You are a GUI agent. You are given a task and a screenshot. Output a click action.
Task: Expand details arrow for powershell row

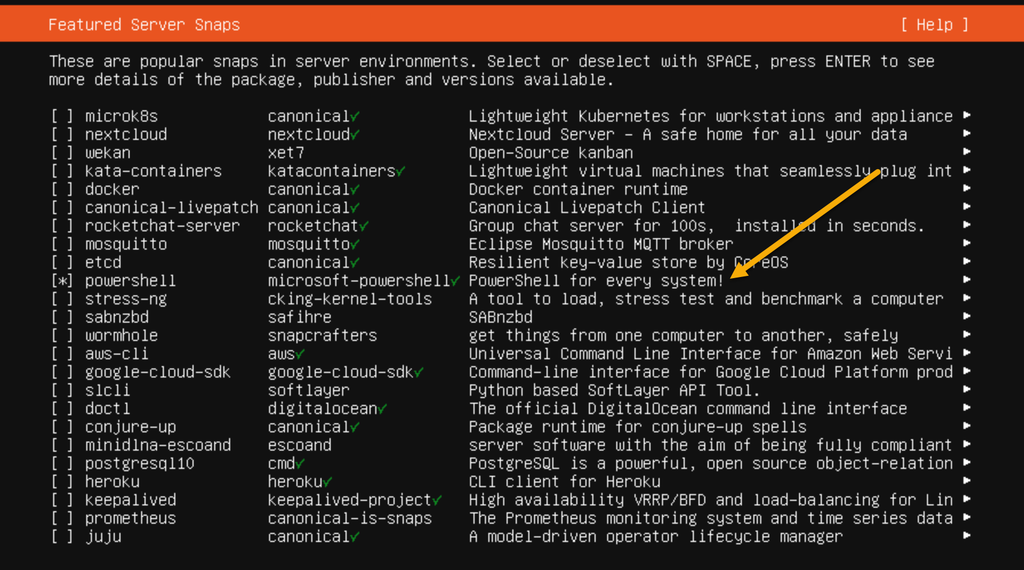967,280
